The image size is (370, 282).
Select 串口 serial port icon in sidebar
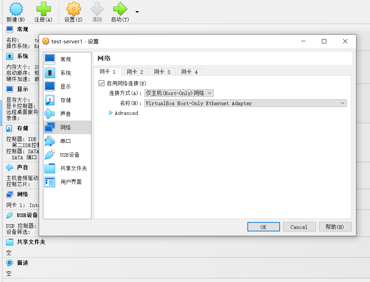pos(50,141)
